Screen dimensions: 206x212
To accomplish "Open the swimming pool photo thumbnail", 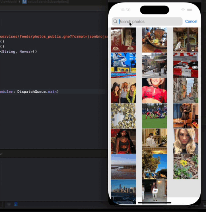I will pos(124,65).
